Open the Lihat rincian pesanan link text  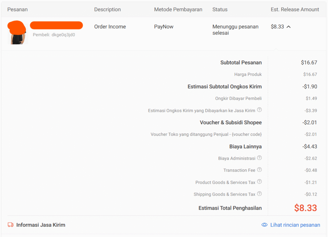point(295,225)
